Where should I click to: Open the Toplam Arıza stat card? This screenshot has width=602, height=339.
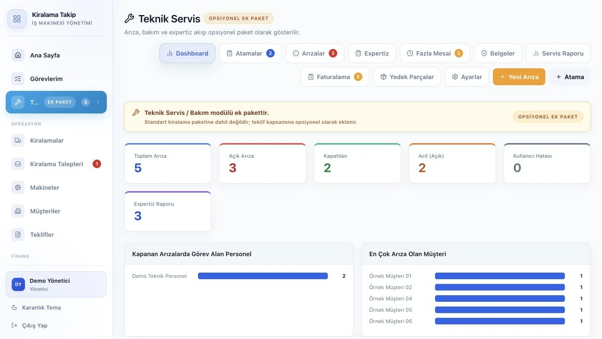point(168,163)
